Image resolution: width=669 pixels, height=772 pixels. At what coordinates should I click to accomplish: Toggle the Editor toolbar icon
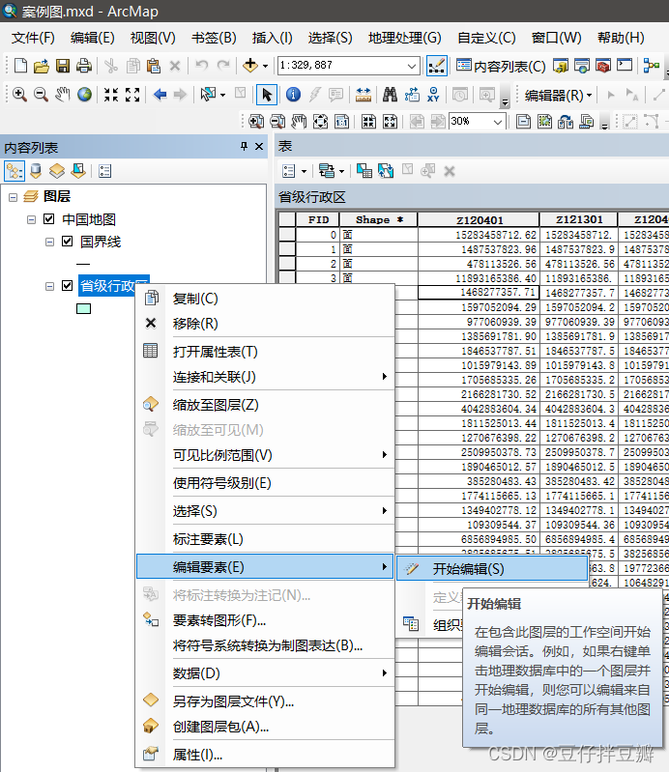point(436,66)
